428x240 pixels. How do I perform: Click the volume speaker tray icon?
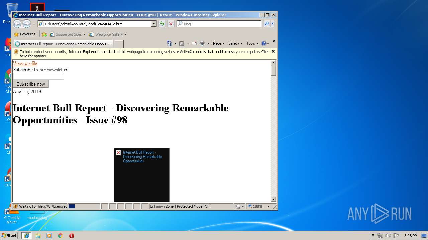point(388,235)
